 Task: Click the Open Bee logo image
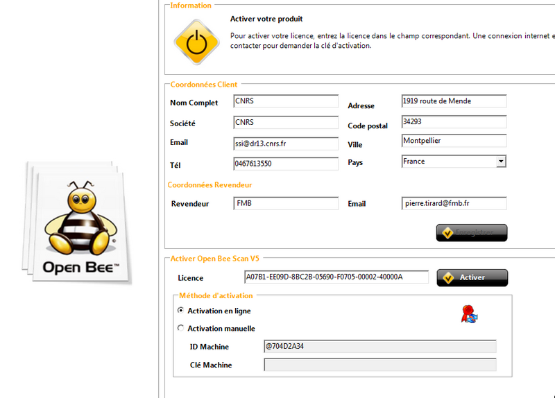click(x=77, y=223)
